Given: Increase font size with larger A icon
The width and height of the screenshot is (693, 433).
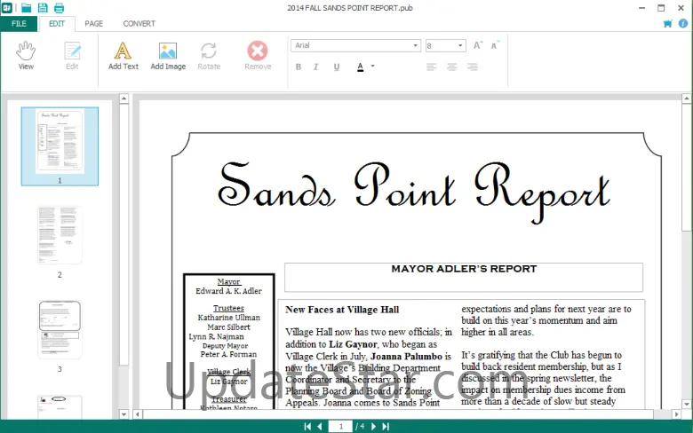Looking at the screenshot, I should pyautogui.click(x=478, y=45).
